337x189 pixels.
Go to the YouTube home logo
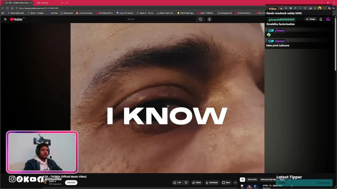click(x=17, y=19)
